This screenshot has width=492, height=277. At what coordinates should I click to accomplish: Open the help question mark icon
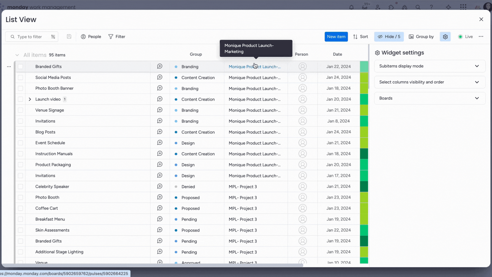[x=431, y=7]
